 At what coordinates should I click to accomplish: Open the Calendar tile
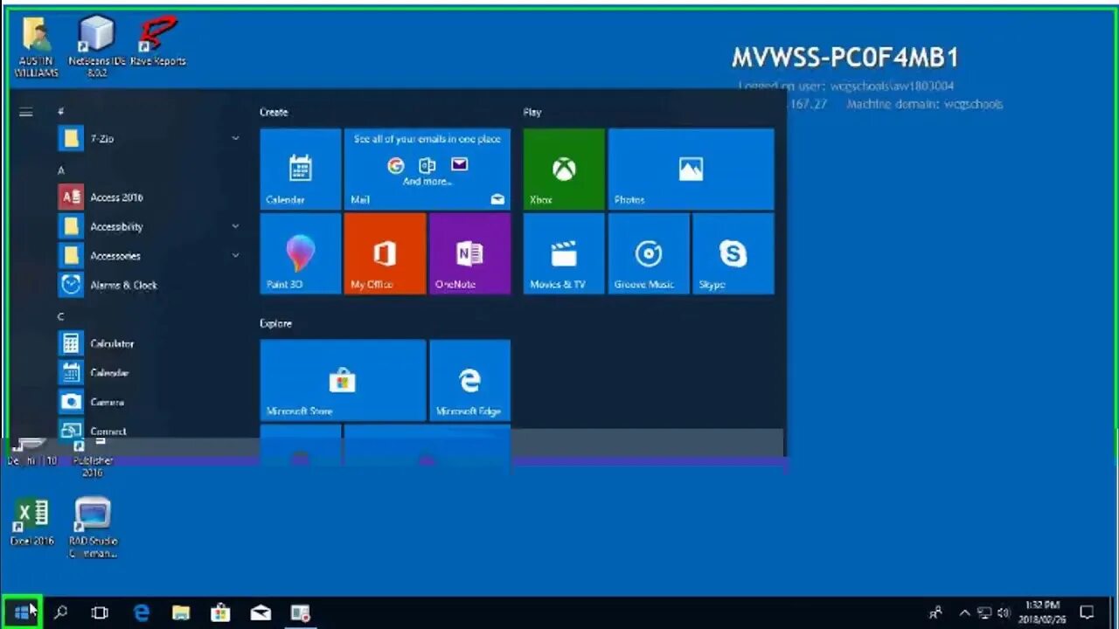click(301, 169)
